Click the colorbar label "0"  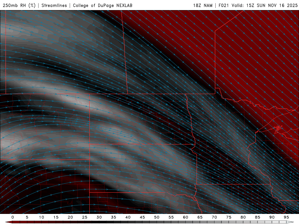(x=13, y=217)
